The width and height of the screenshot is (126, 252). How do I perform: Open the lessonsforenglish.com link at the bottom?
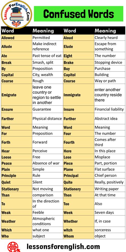(x=63, y=246)
